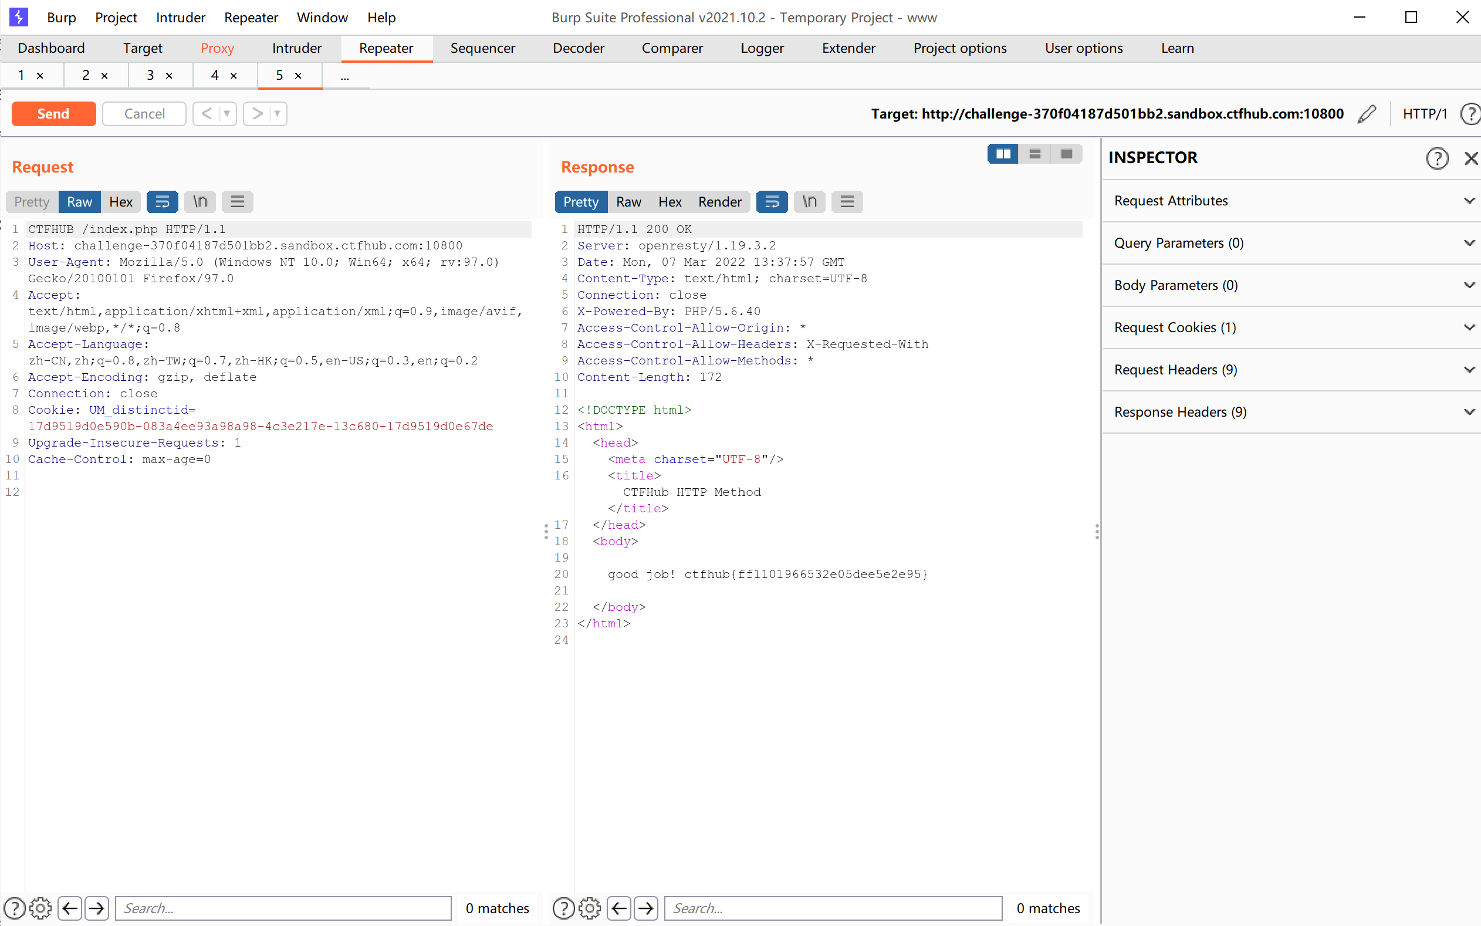Select top-bottom stacked layout icon
This screenshot has height=926, width=1481.
click(1035, 154)
